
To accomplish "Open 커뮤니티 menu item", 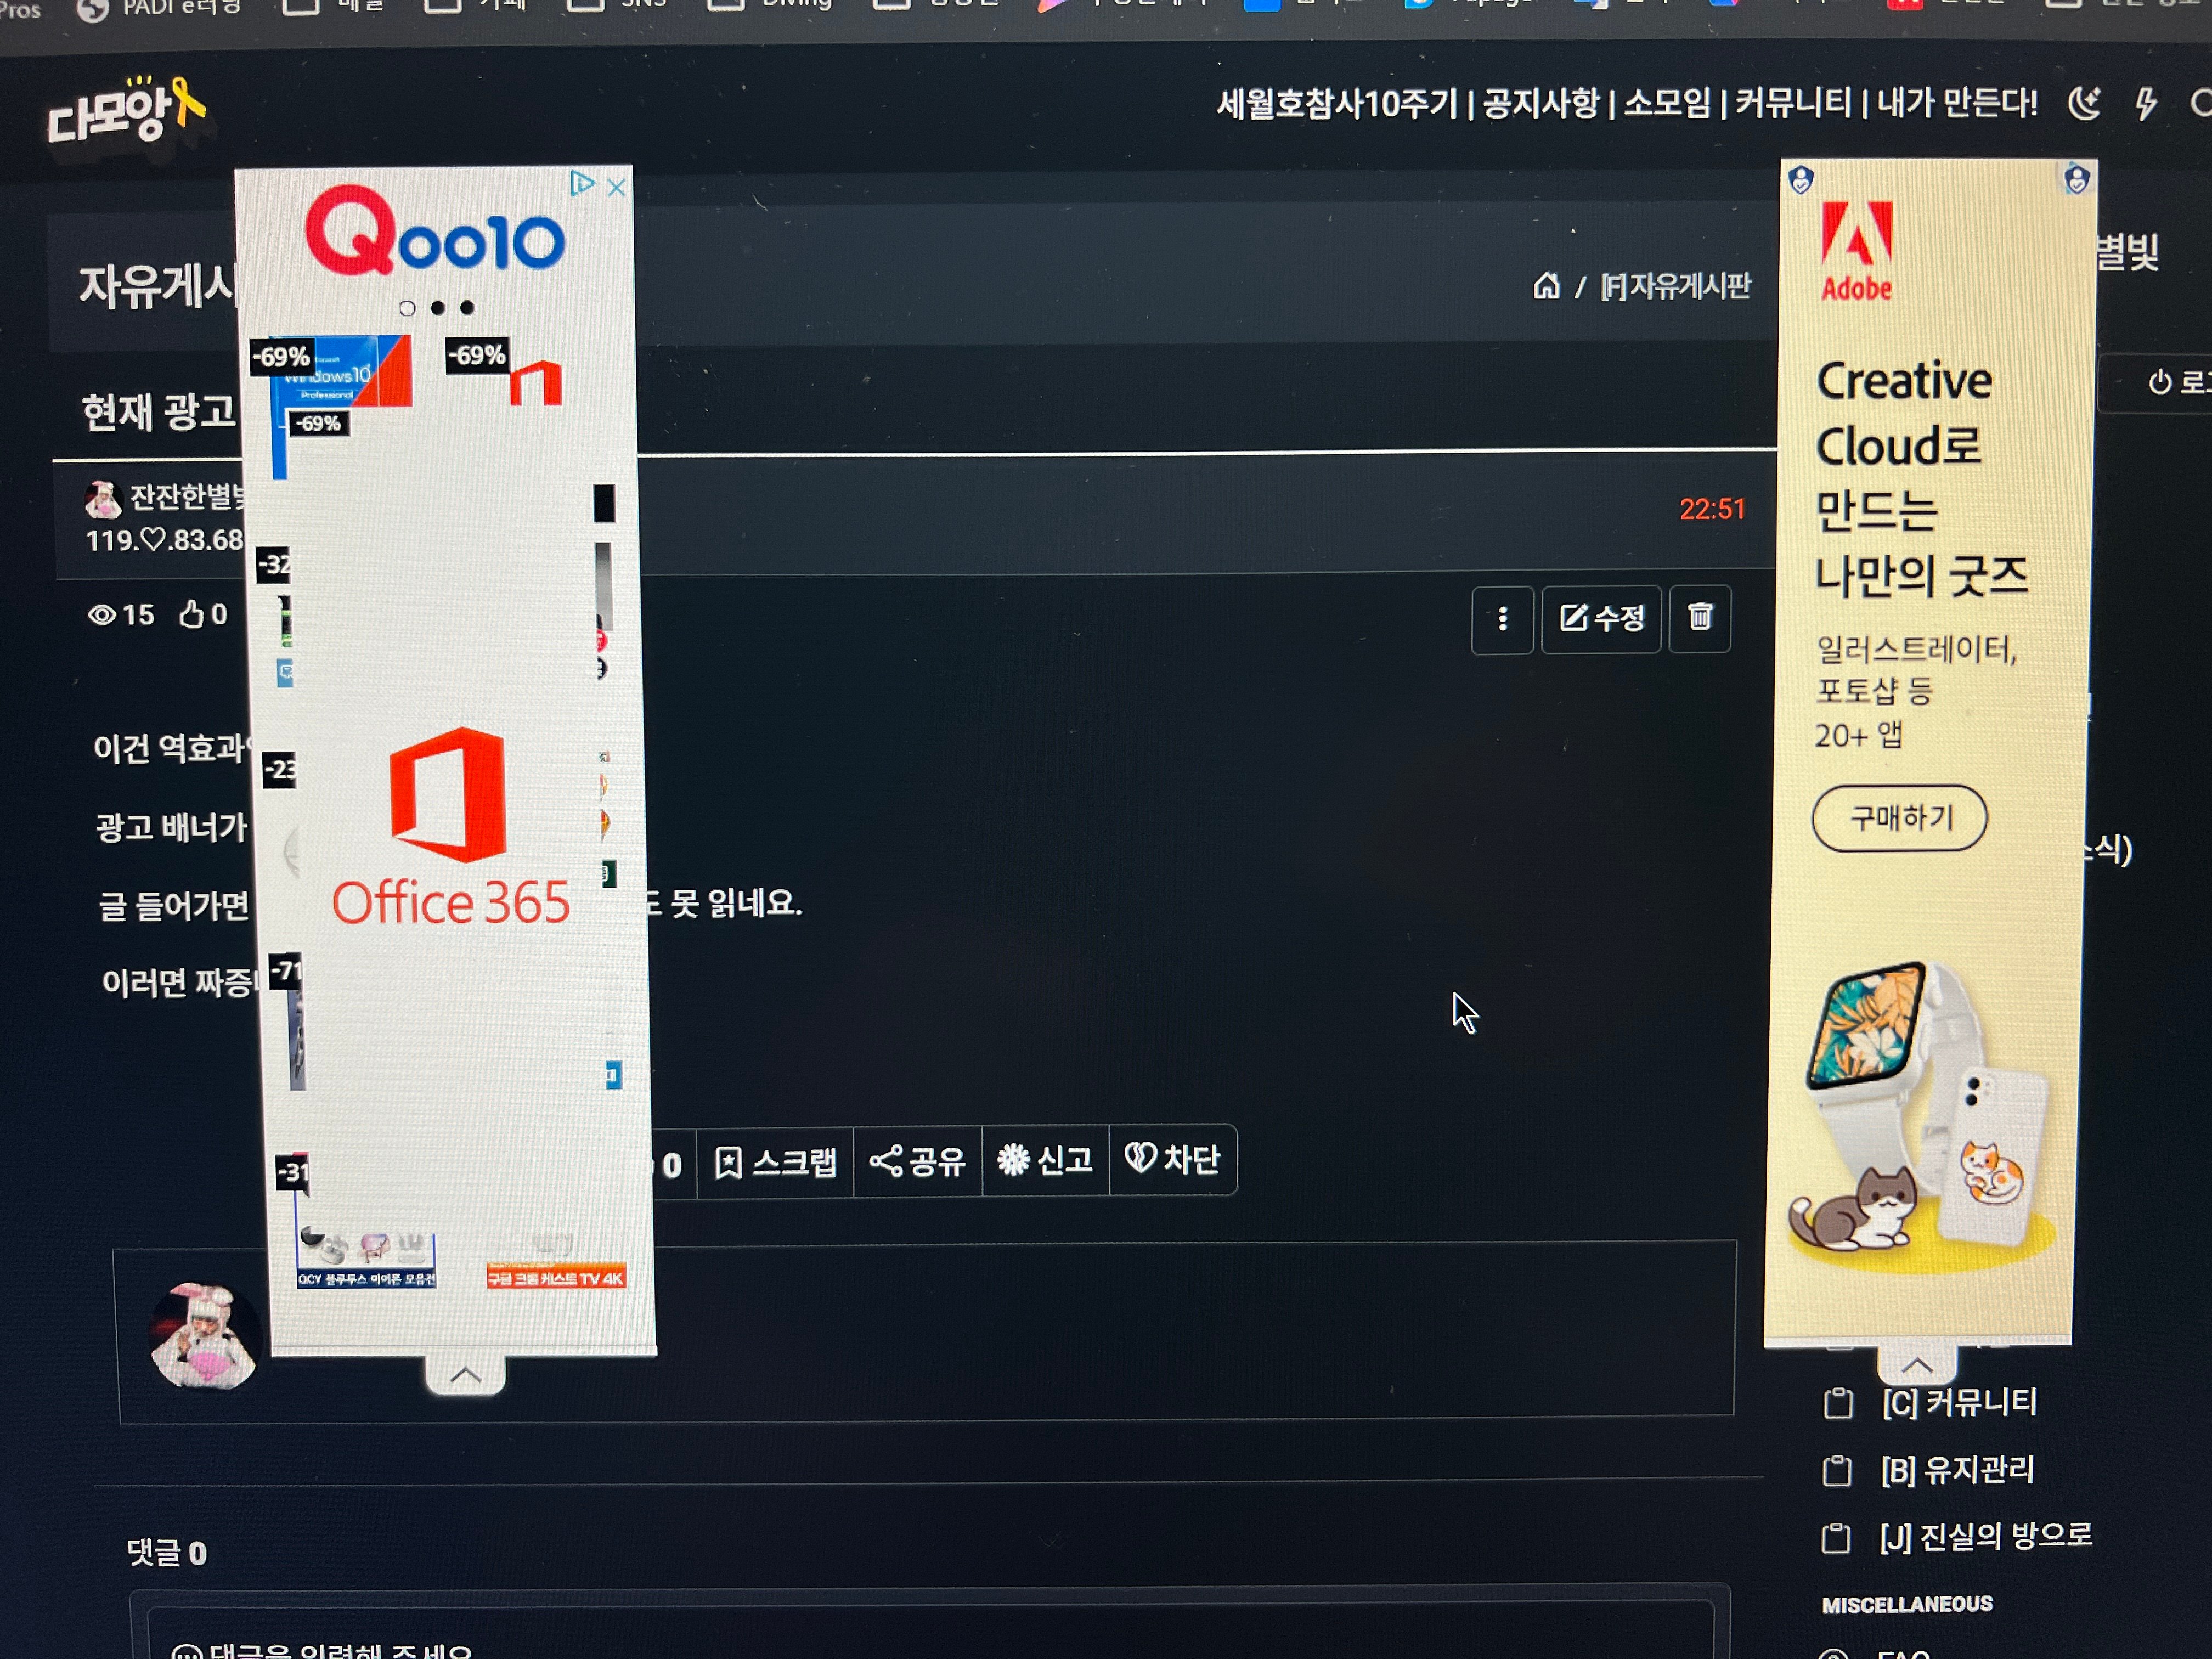I will tap(1793, 103).
